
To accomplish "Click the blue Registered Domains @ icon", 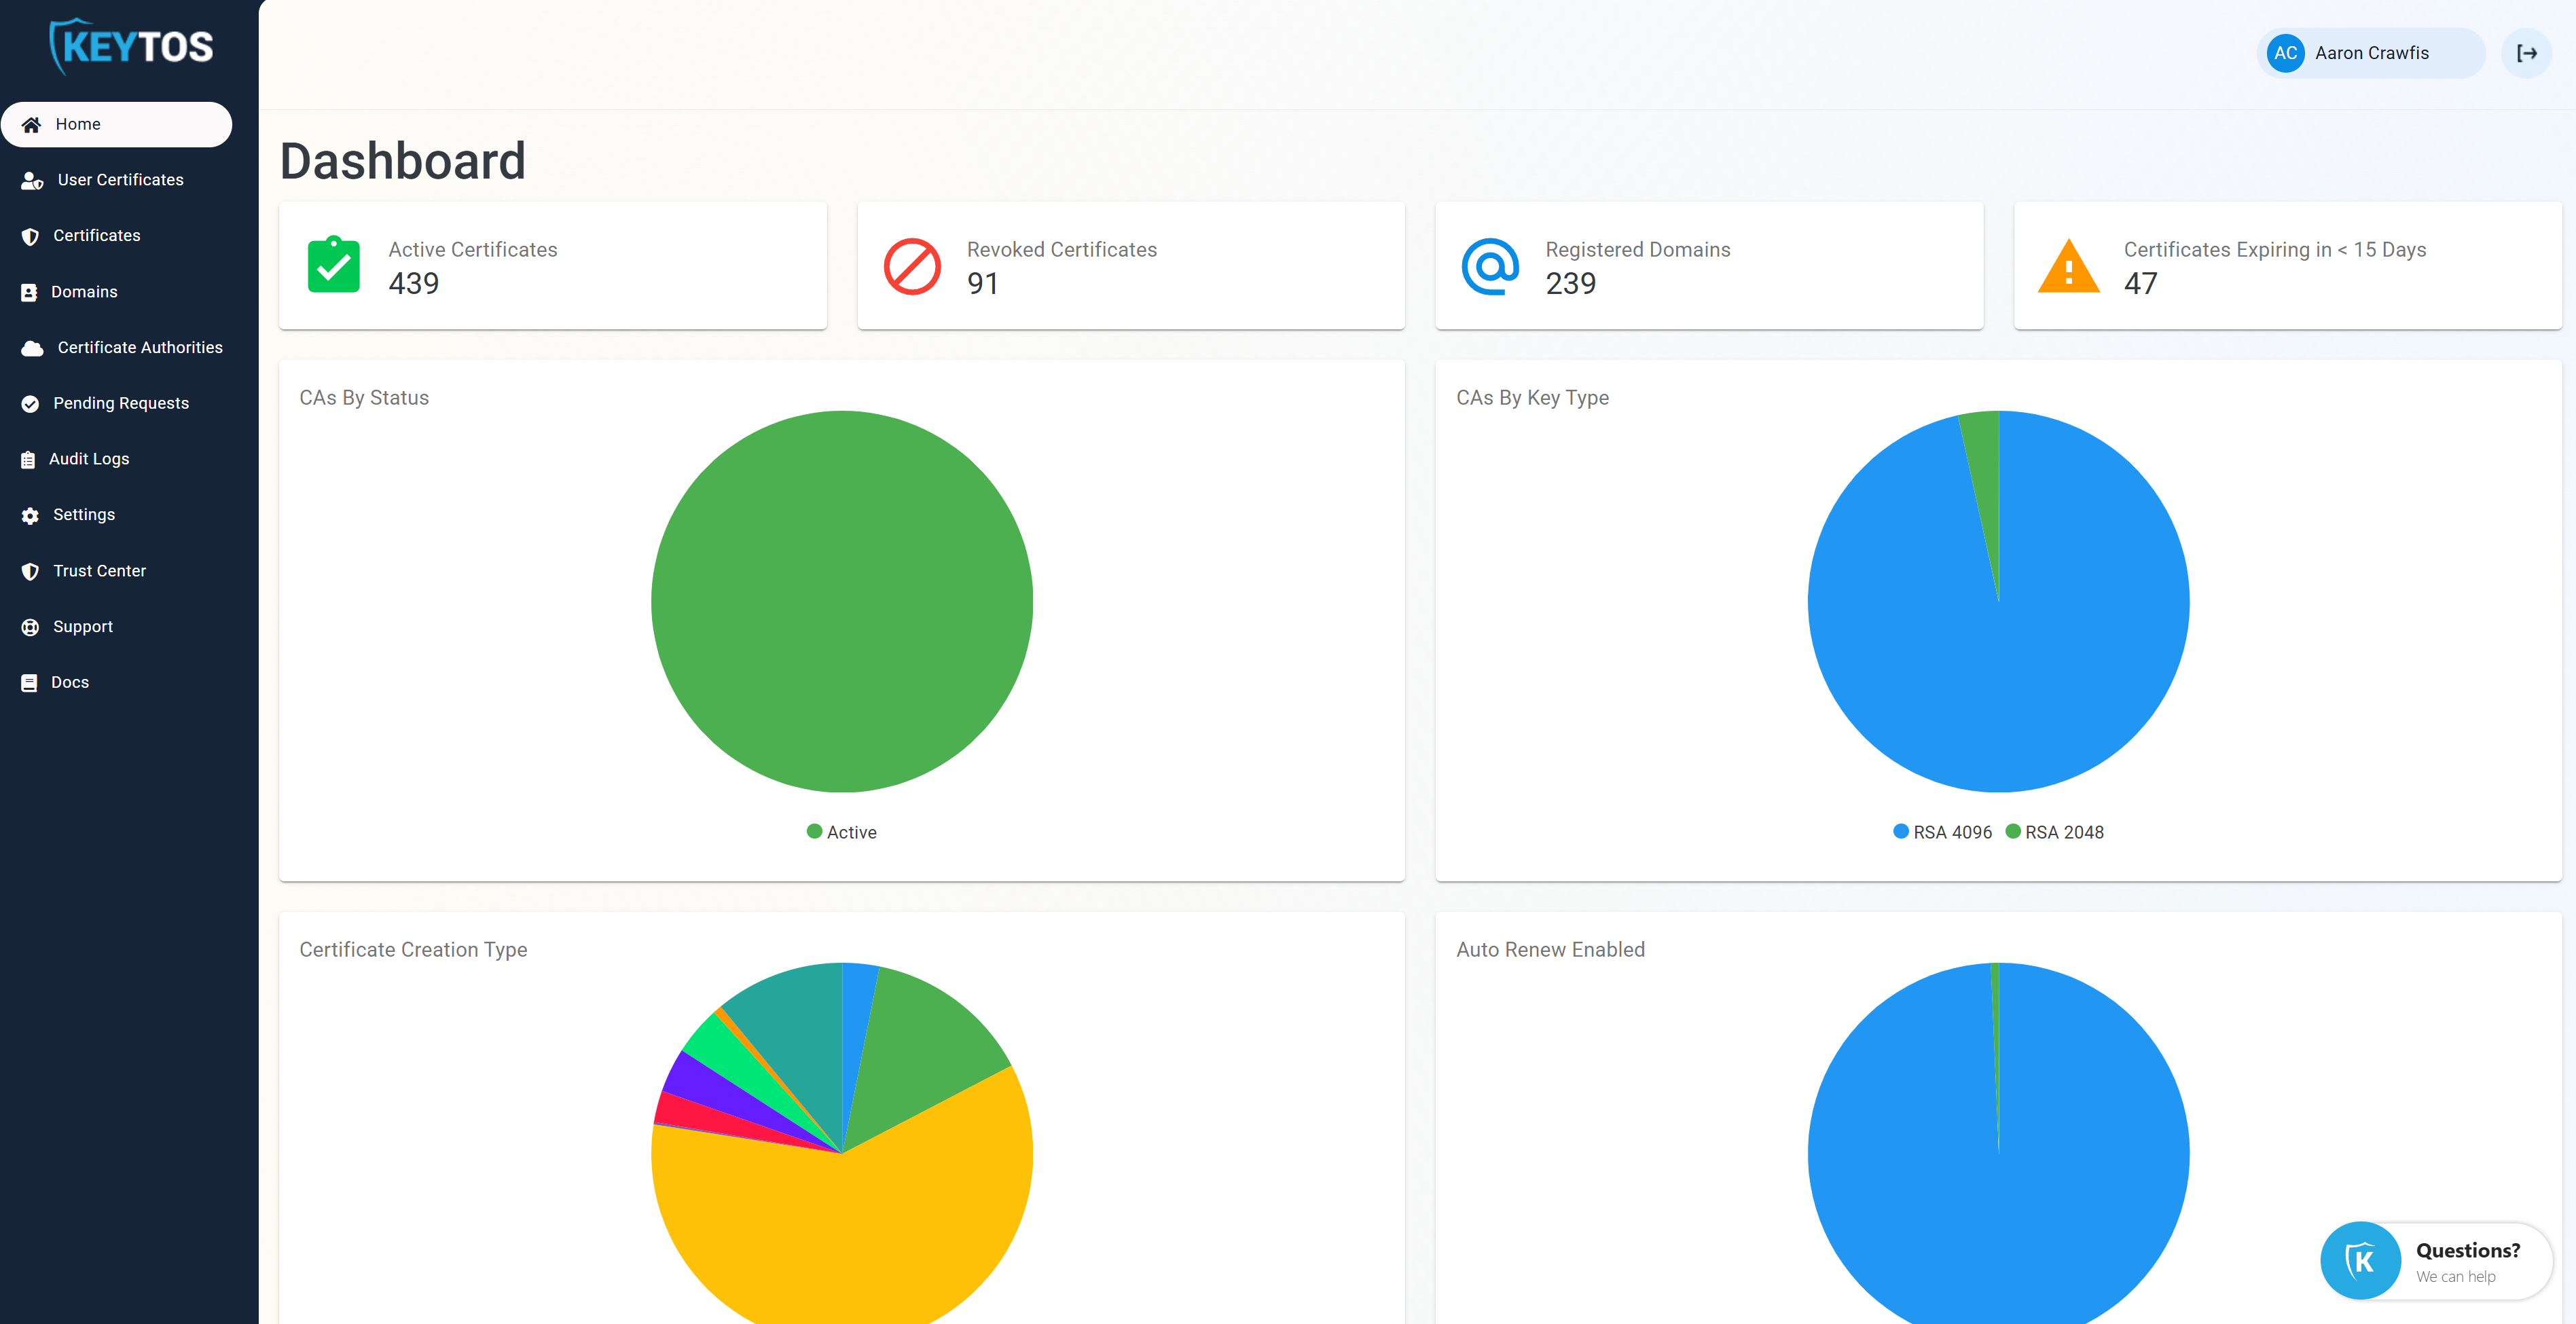I will (x=1490, y=266).
